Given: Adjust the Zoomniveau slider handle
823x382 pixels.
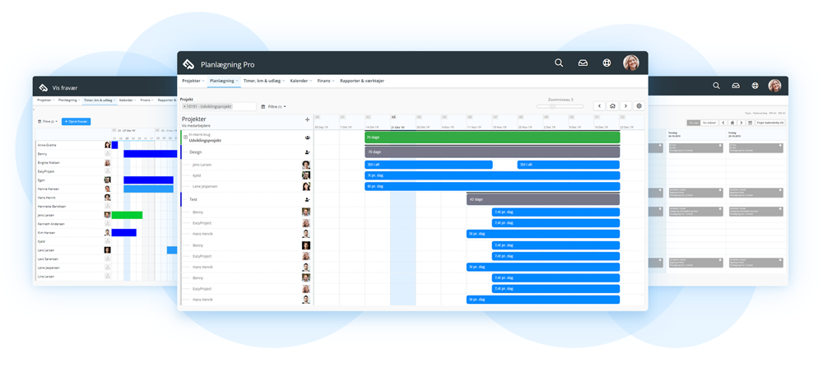Looking at the screenshot, I should [552, 106].
